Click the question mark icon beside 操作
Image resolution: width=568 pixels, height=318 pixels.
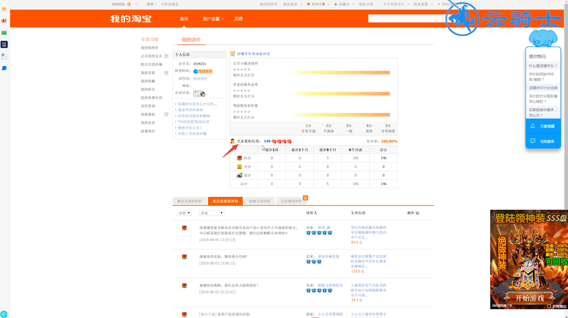click(x=417, y=213)
